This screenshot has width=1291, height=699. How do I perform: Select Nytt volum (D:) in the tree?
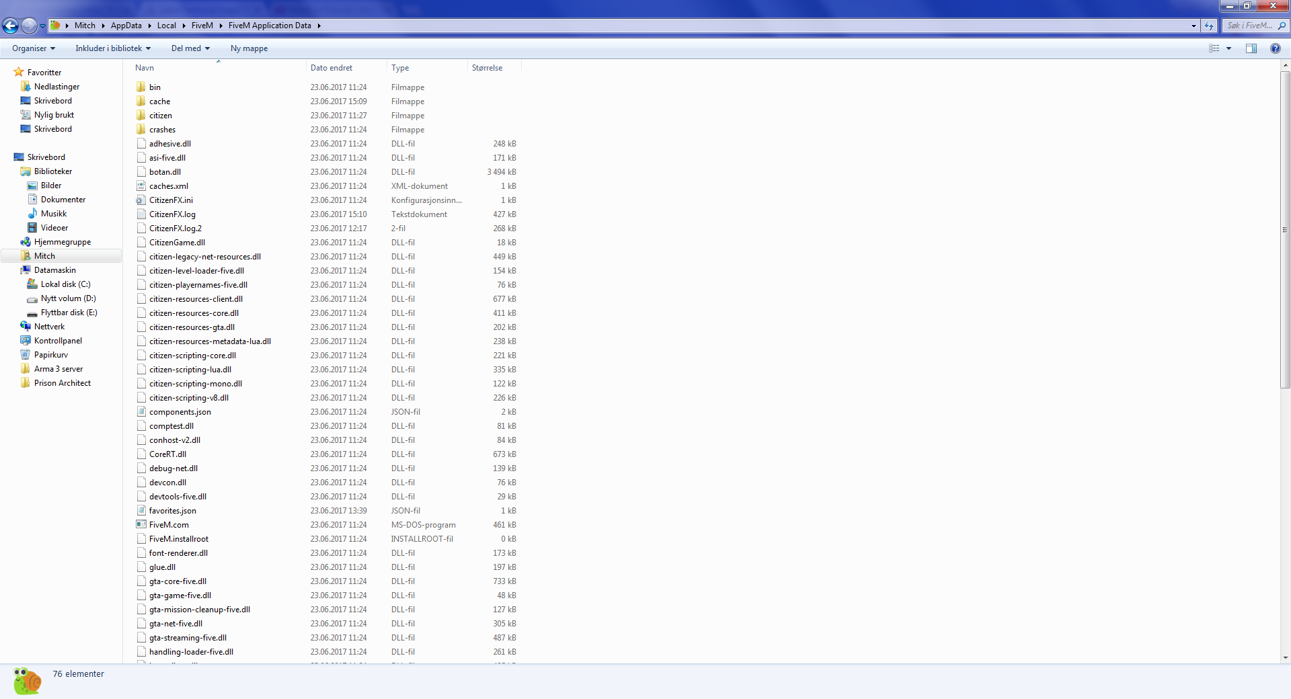(68, 298)
